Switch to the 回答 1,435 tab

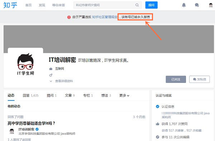click(30, 95)
